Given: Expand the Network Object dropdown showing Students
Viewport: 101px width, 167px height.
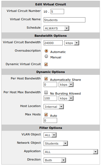Looking at the screenshot, I should click(x=56, y=143).
